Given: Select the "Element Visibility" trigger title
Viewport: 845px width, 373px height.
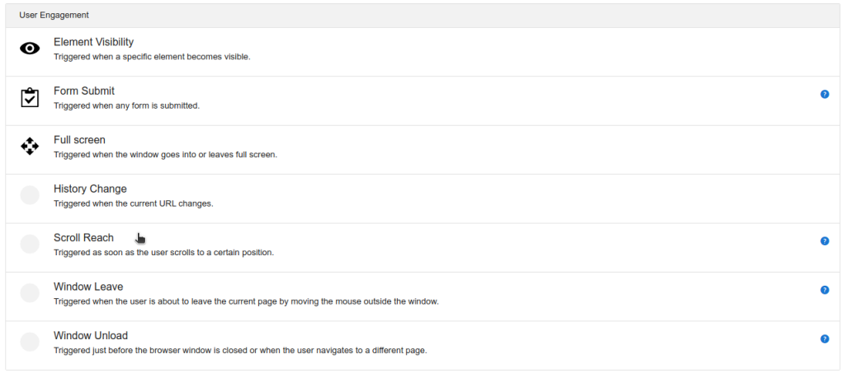Looking at the screenshot, I should (x=93, y=42).
